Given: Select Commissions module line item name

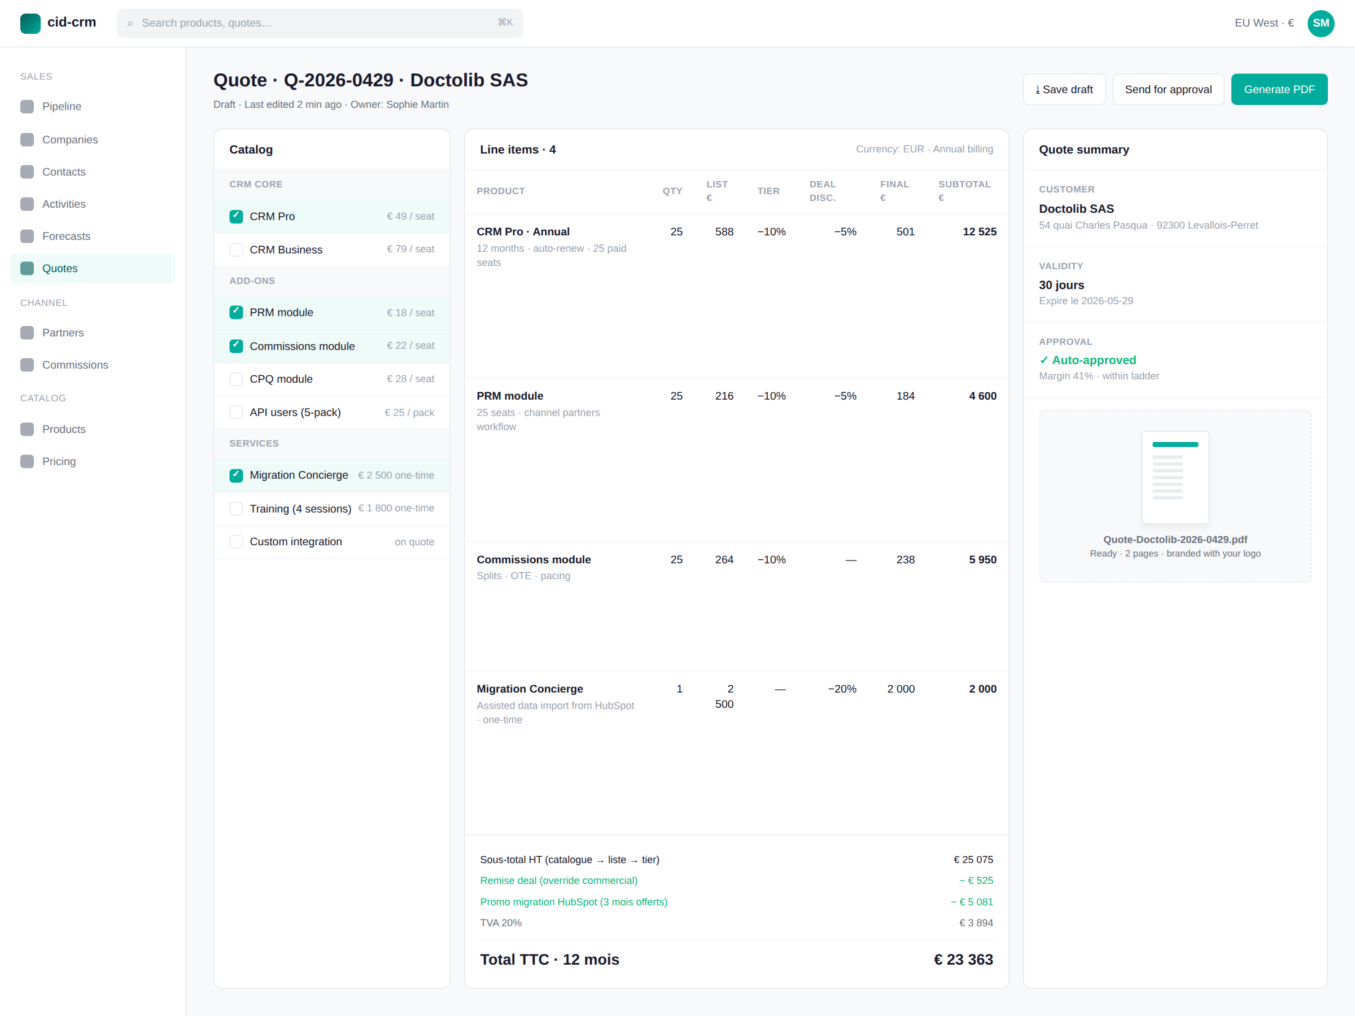Looking at the screenshot, I should coord(534,559).
